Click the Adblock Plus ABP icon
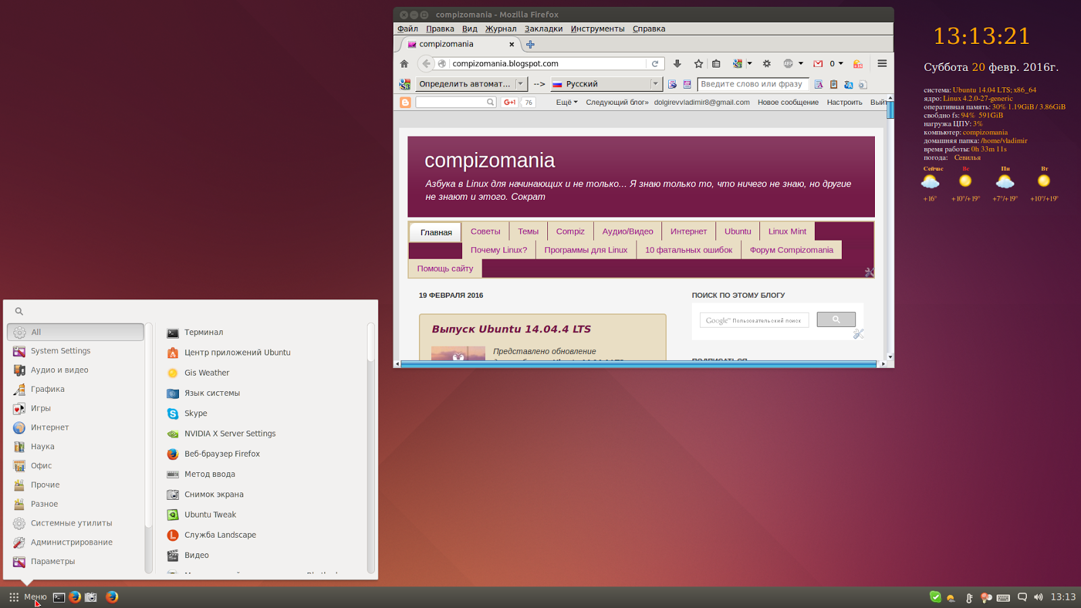The image size is (1081, 608). (788, 64)
